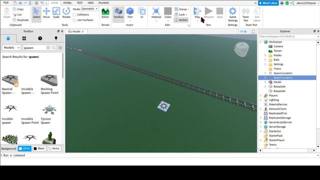Click the Stop test button
The width and height of the screenshot is (320, 180).
[219, 13]
